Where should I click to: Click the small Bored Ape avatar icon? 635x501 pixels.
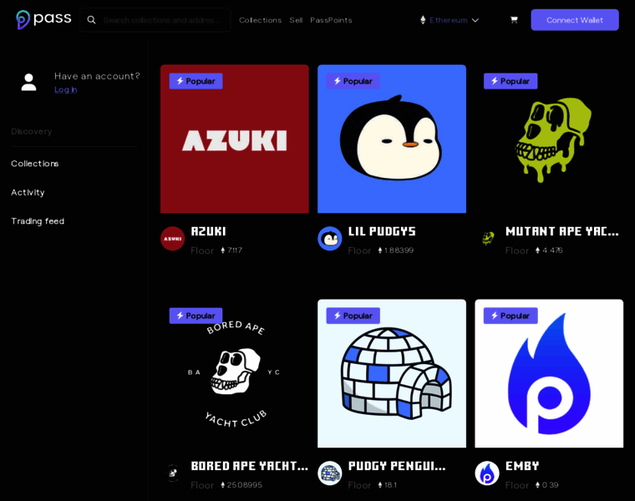(173, 473)
